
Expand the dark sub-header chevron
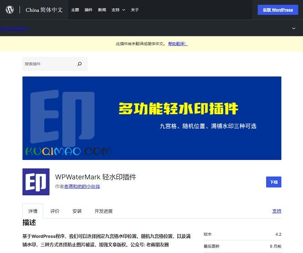pyautogui.click(x=293, y=28)
